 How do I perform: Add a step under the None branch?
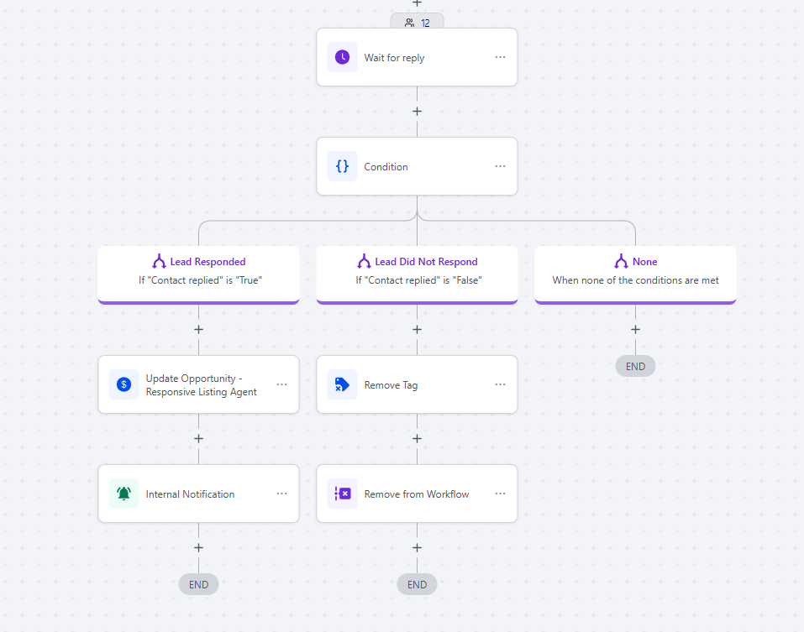click(635, 330)
